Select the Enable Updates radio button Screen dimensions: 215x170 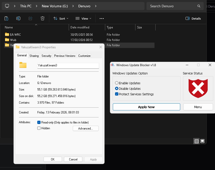tap(117, 83)
